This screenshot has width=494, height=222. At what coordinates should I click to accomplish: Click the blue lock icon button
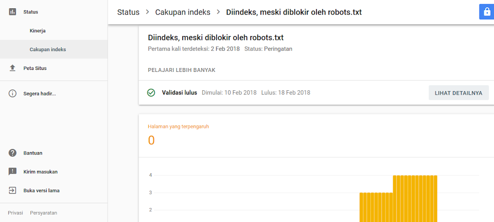coord(487,12)
